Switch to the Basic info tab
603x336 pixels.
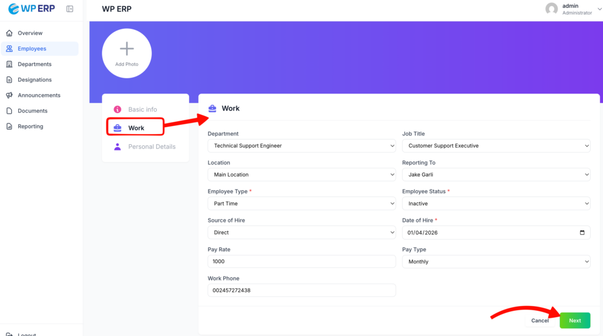click(143, 109)
